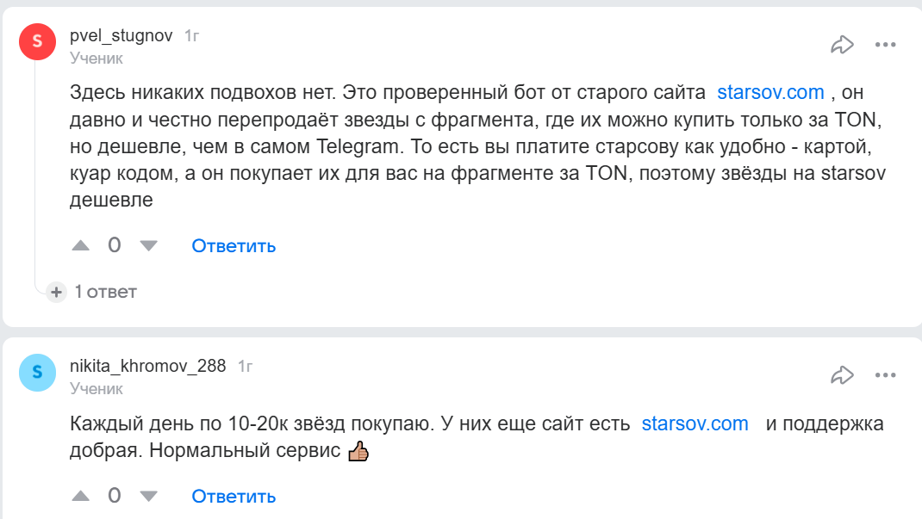
Task: Upvote nikita_khromov_288's answer
Action: point(81,497)
